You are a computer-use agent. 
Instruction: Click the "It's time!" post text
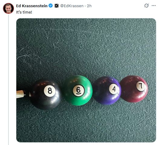tap(24, 12)
